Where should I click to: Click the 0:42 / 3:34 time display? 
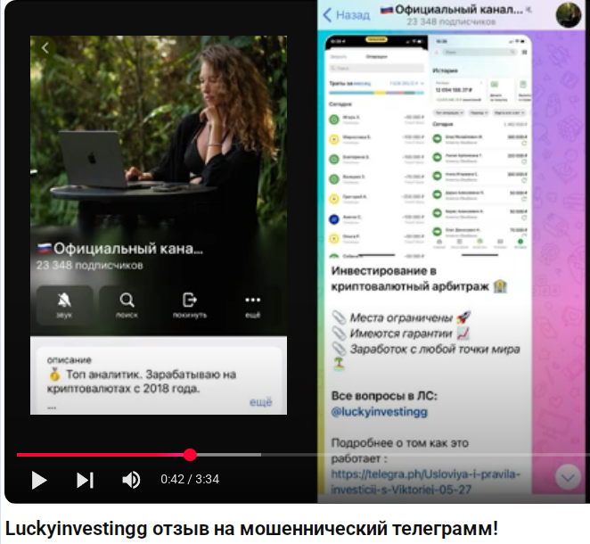coord(190,480)
